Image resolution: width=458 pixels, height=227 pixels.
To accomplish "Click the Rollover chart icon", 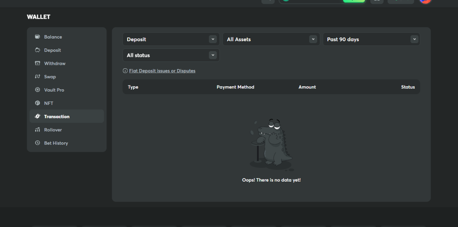I will click(x=37, y=130).
